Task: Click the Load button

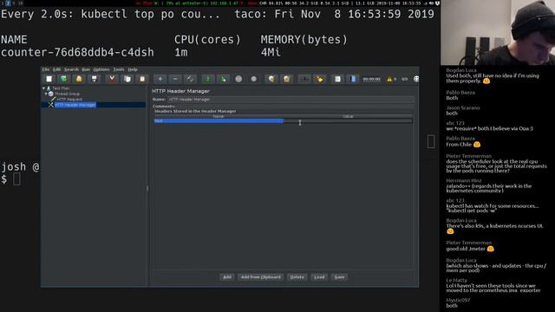Action: (319, 277)
